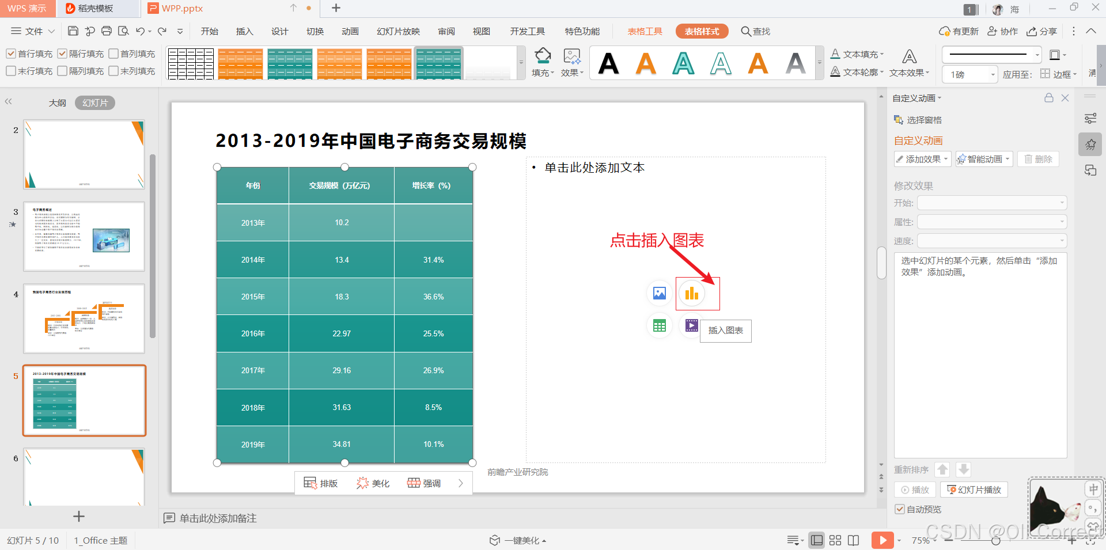Toggle 自动预览 checkbox
The height and width of the screenshot is (550, 1106).
900,509
